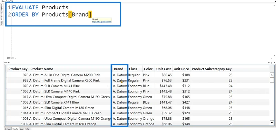Image resolution: width=276 pixels, height=130 pixels.
Task: Click the $59.32 unit cost cell
Action: (164, 113)
